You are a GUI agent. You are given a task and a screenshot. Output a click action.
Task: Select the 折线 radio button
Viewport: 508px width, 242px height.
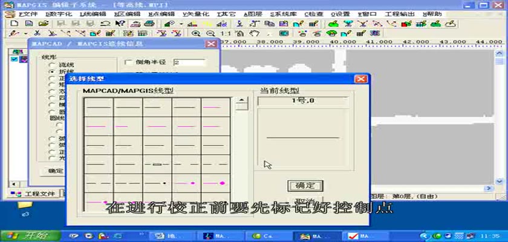tap(51, 72)
